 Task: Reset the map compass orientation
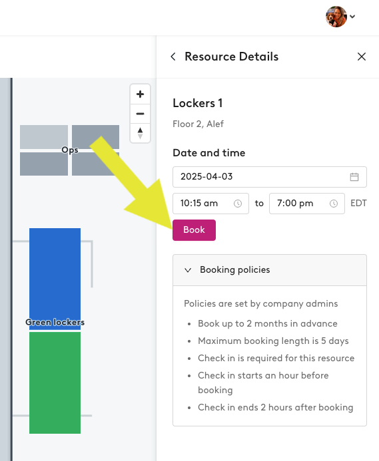[x=140, y=133]
